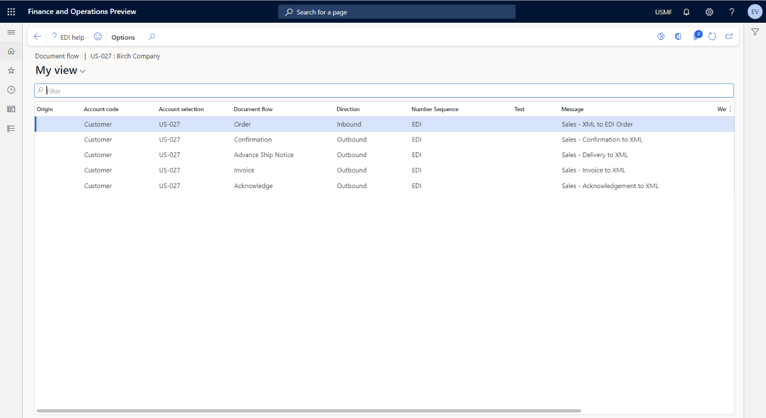Screen dimensions: 766x418
Task: Click Sales - Invoice to XML
Action: (x=593, y=170)
